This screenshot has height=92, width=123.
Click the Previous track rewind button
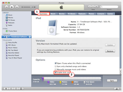coord(7,7)
